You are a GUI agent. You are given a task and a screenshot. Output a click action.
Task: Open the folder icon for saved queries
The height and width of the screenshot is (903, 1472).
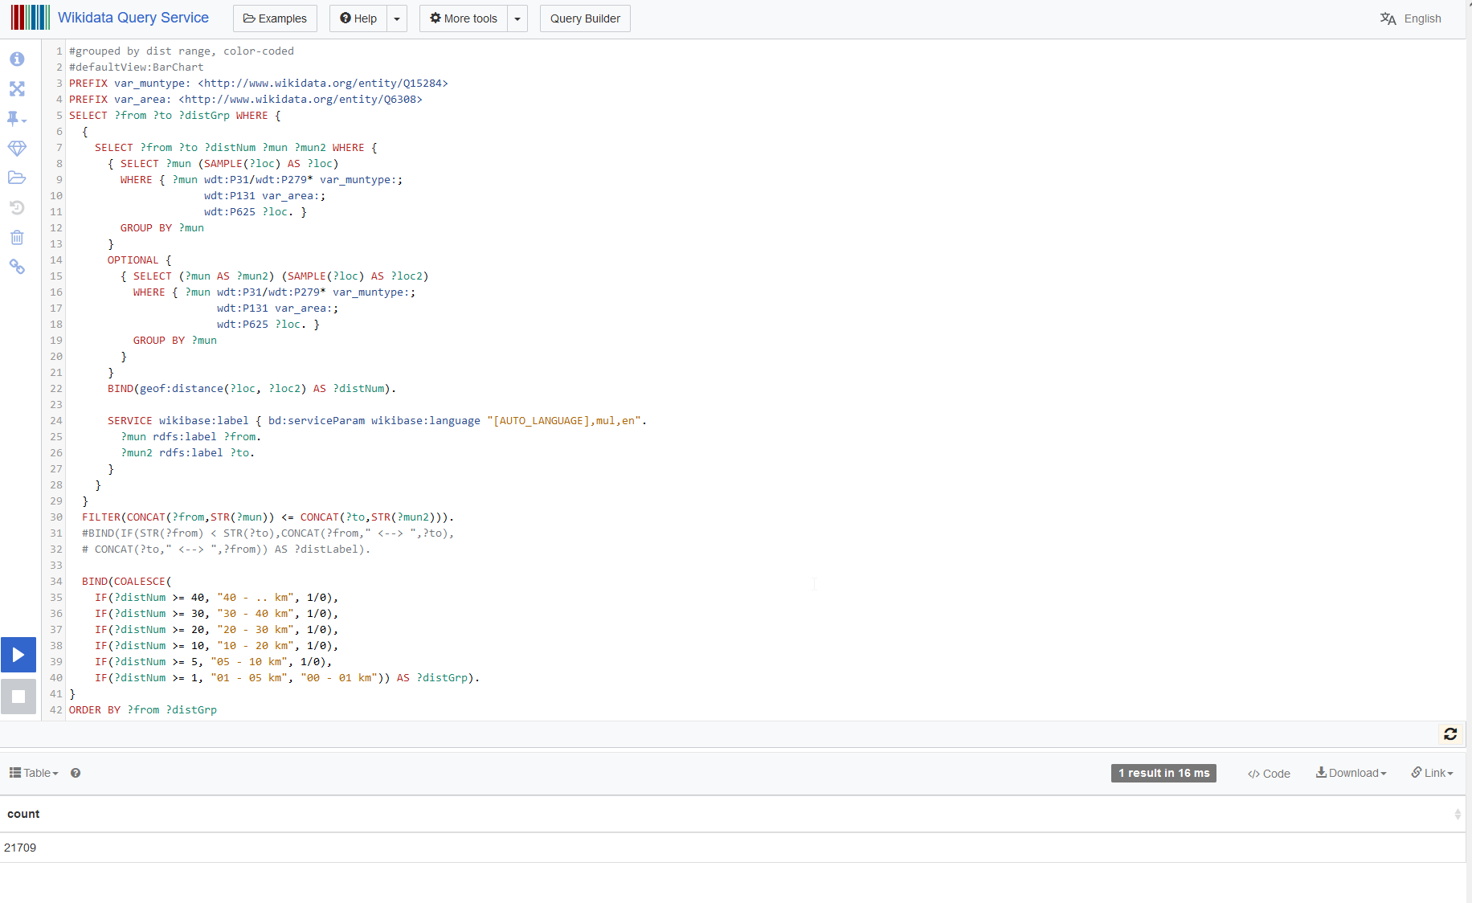click(x=17, y=178)
